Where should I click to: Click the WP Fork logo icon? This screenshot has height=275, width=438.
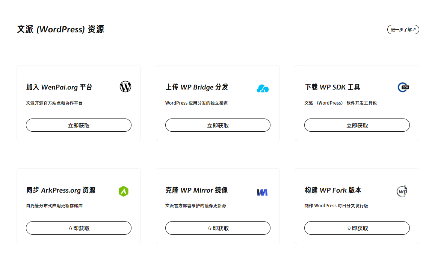(x=402, y=191)
